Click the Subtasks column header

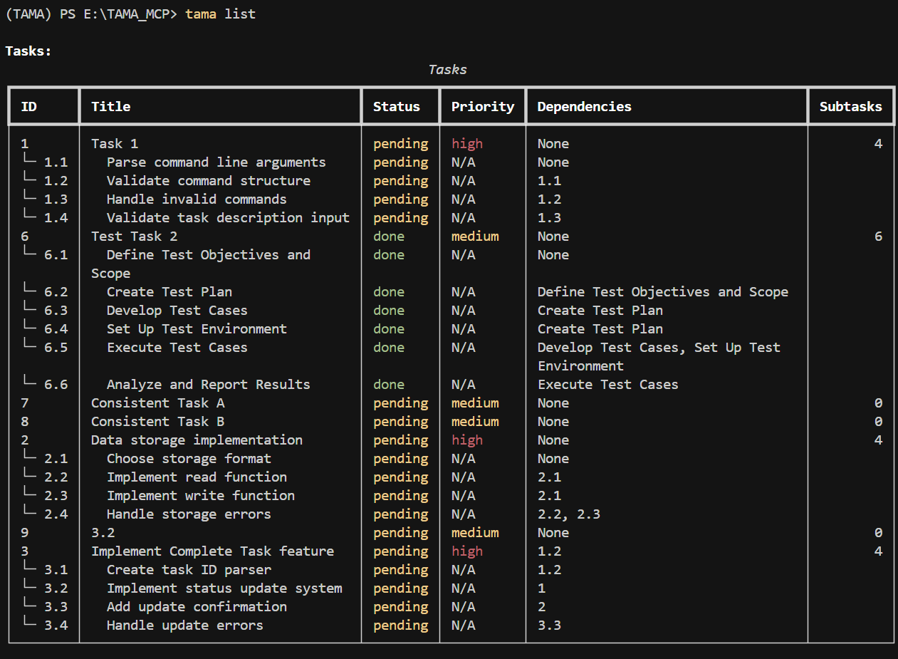pos(851,106)
